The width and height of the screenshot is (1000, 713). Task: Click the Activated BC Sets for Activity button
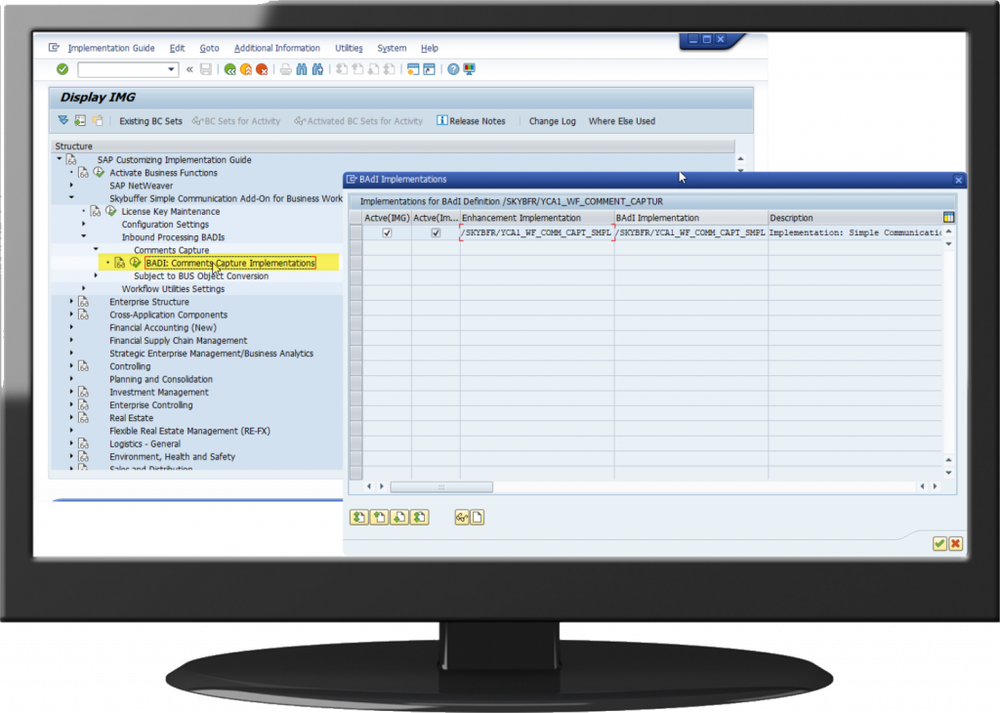tap(358, 121)
